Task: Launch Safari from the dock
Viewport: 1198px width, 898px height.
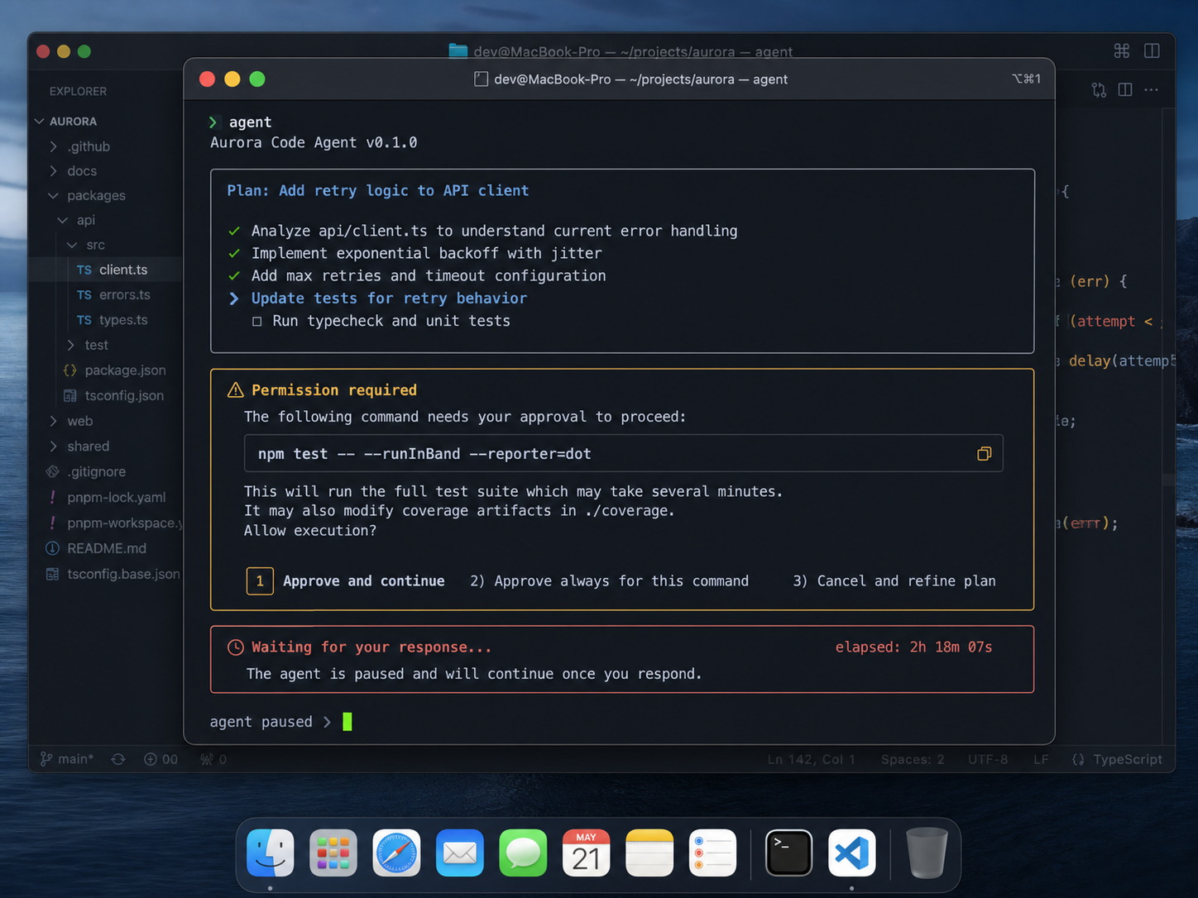Action: tap(396, 853)
